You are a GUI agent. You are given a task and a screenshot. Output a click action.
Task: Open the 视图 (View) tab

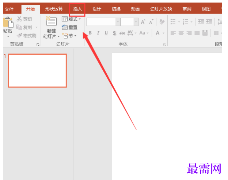(x=206, y=9)
